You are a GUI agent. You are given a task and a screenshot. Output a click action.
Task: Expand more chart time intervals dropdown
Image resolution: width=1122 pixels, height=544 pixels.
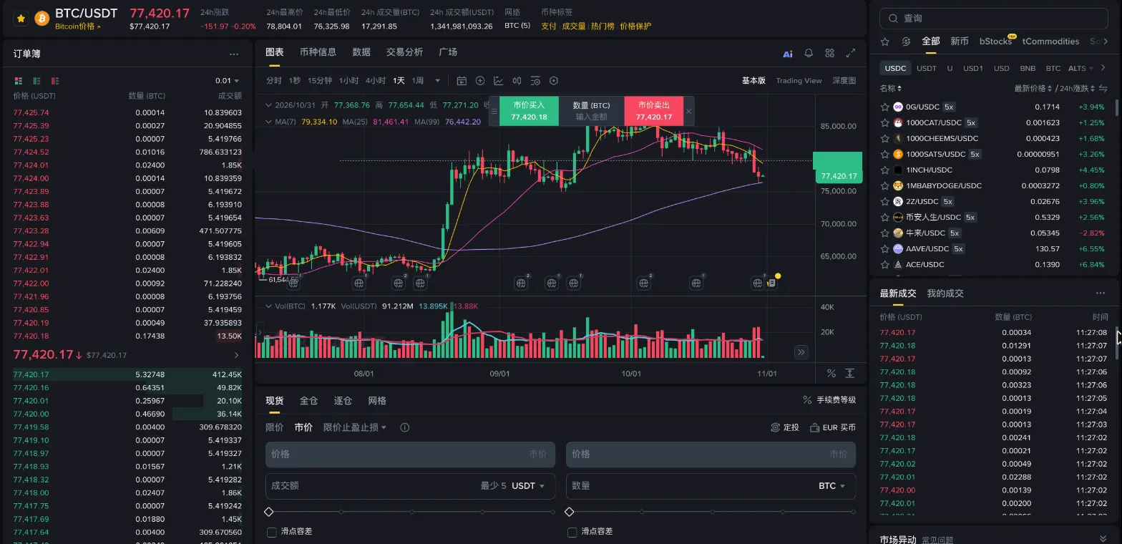tap(438, 81)
